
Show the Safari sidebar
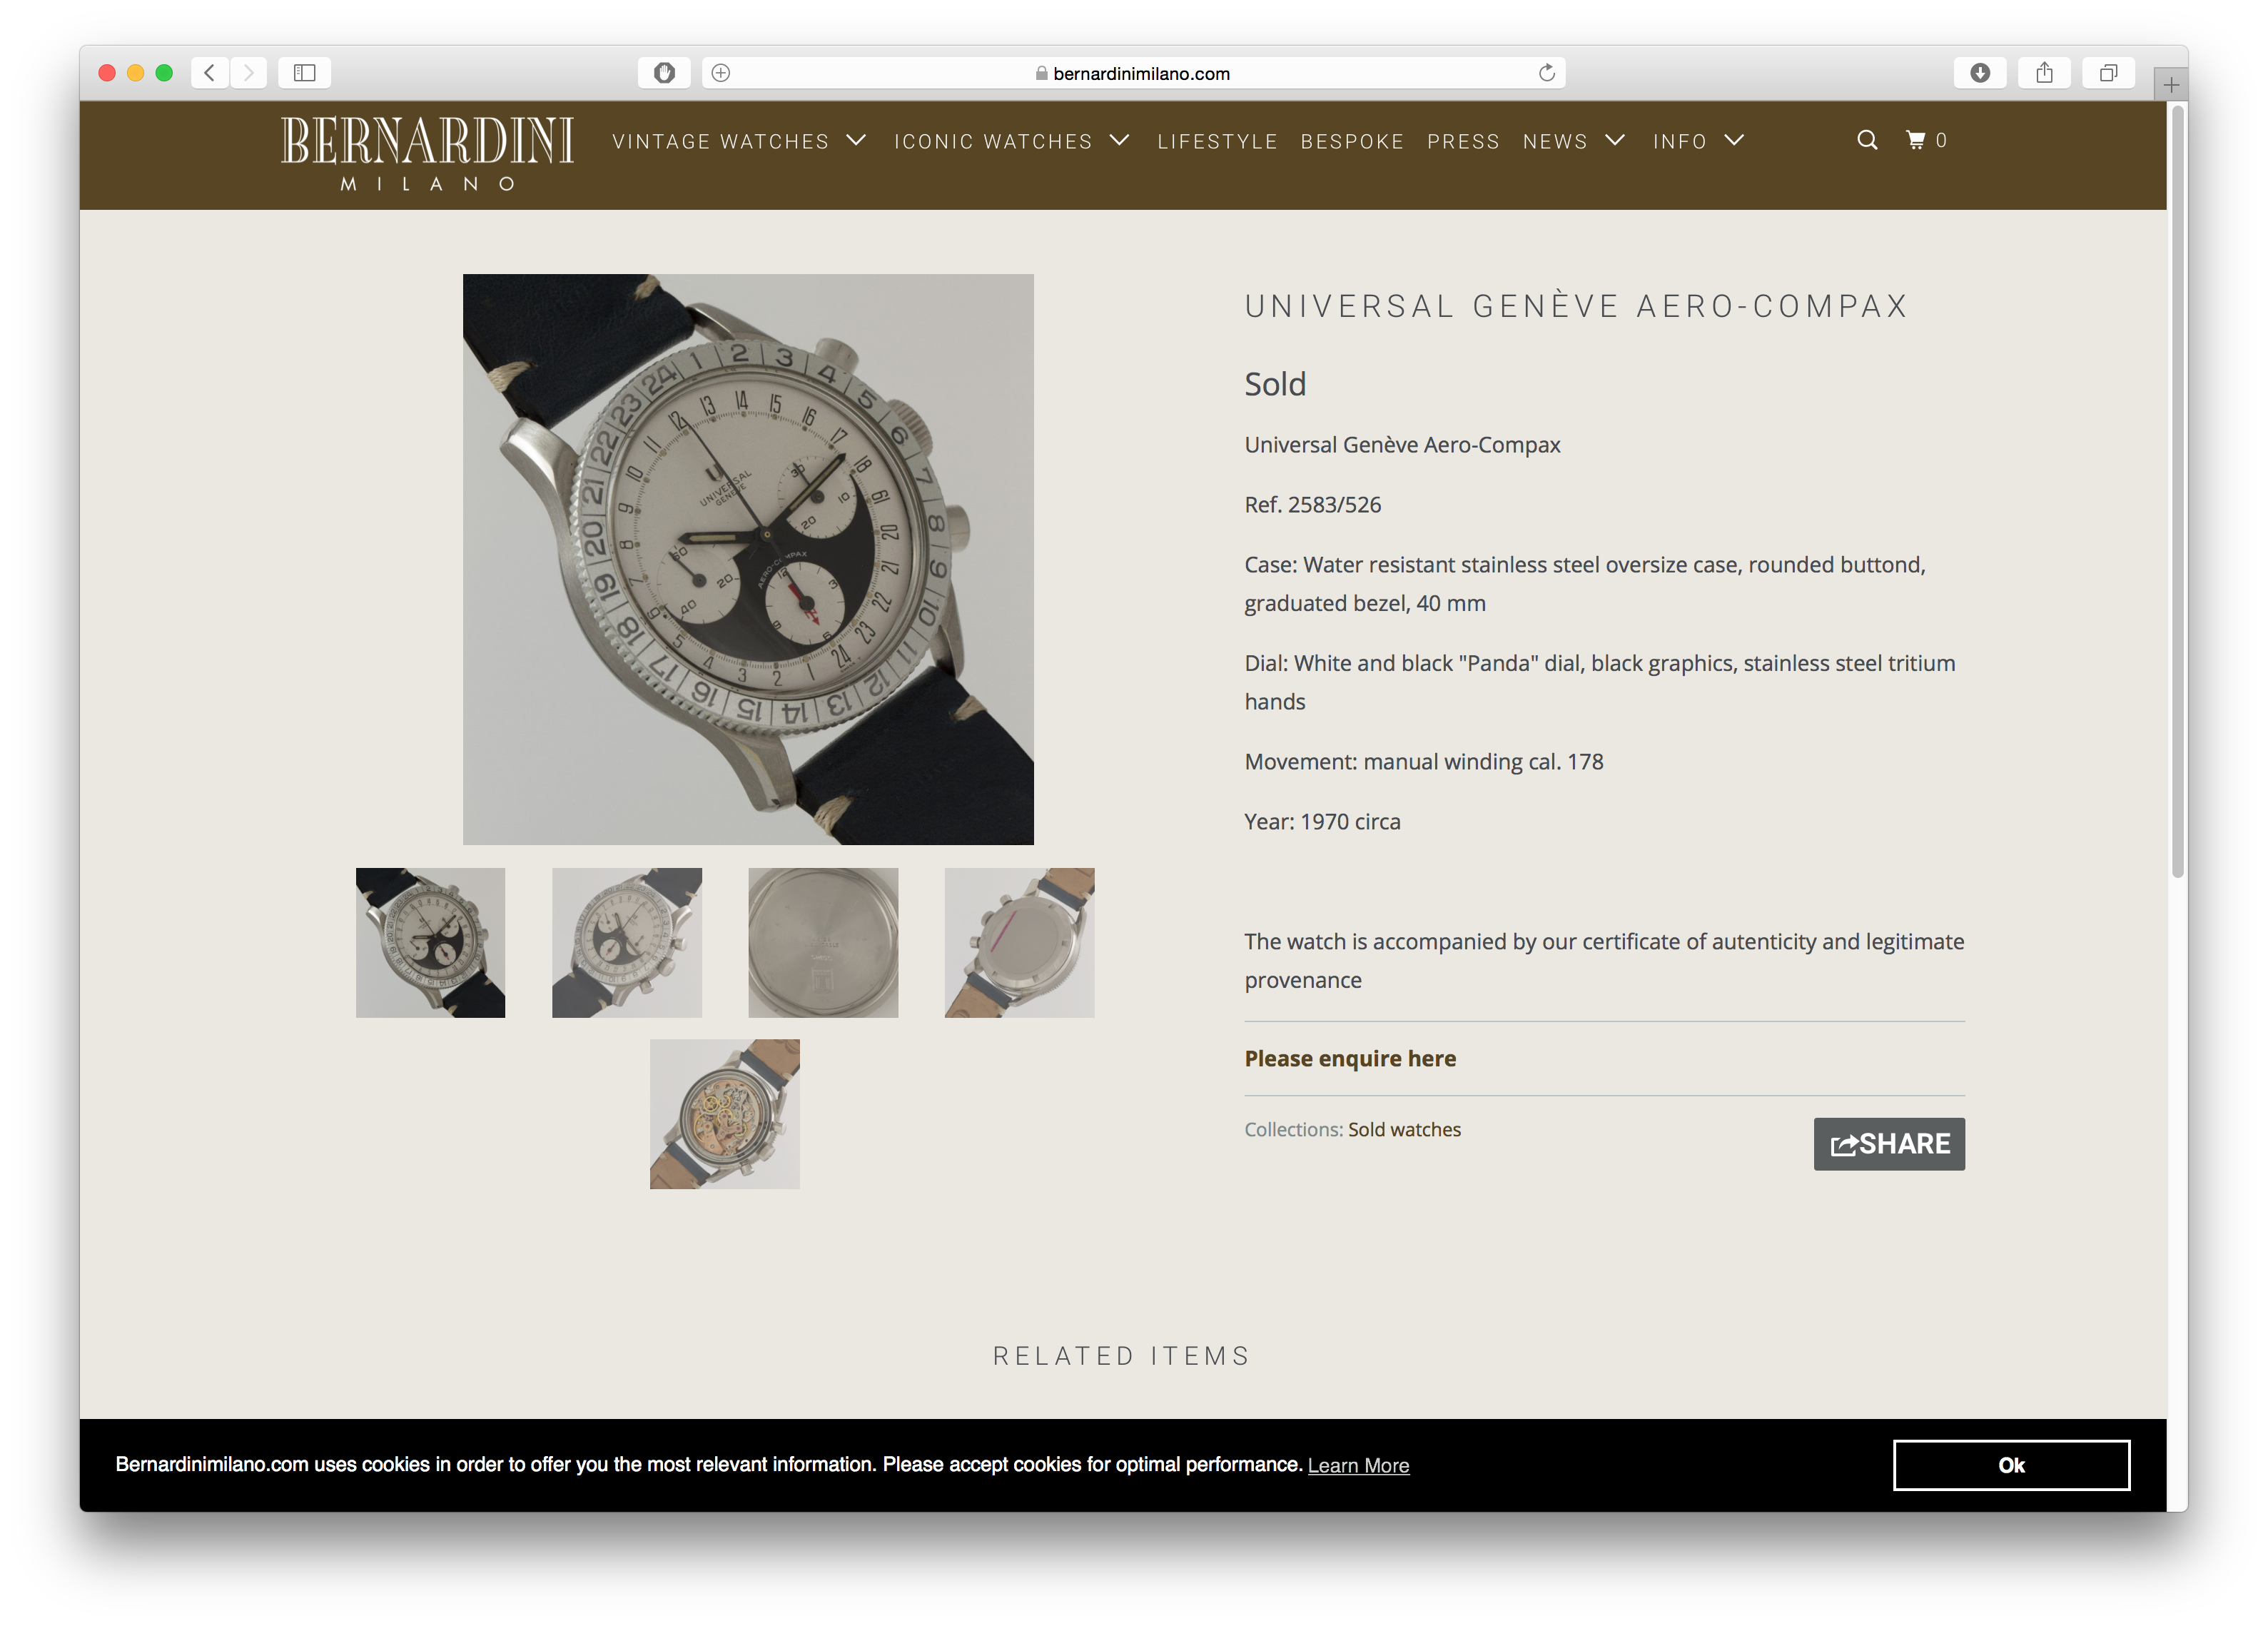pos(304,73)
